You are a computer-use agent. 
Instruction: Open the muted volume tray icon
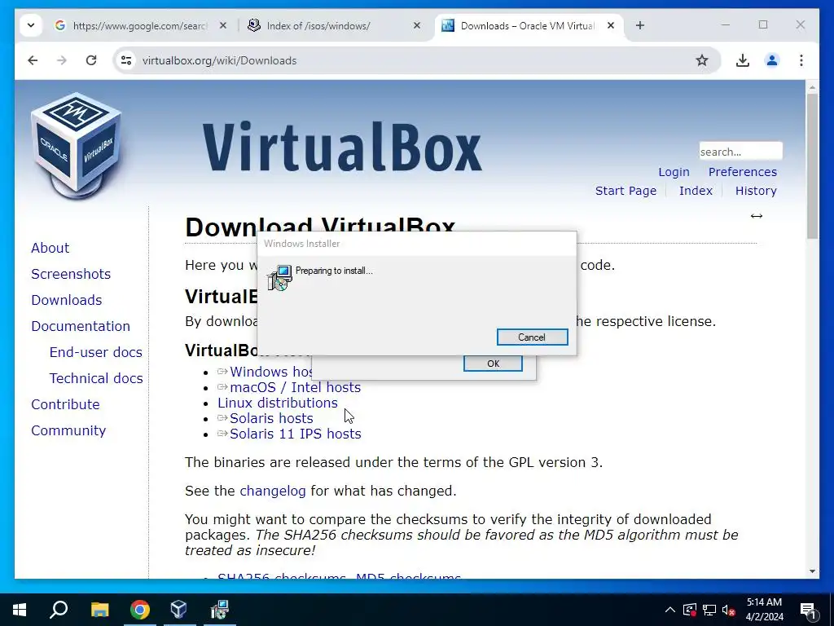728,610
